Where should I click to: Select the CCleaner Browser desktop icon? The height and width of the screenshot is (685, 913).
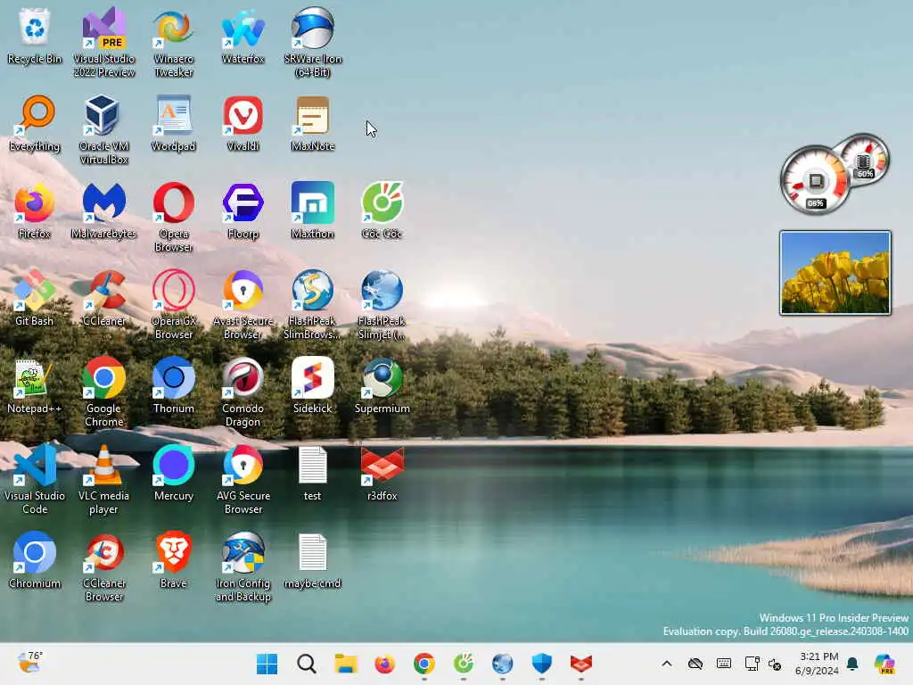pos(103,567)
